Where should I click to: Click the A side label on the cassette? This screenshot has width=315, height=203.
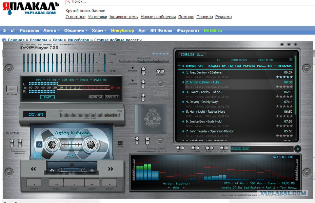pos(39,144)
